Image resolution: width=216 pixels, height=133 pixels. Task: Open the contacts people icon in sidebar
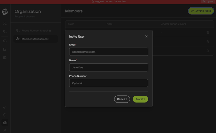click(x=5, y=23)
